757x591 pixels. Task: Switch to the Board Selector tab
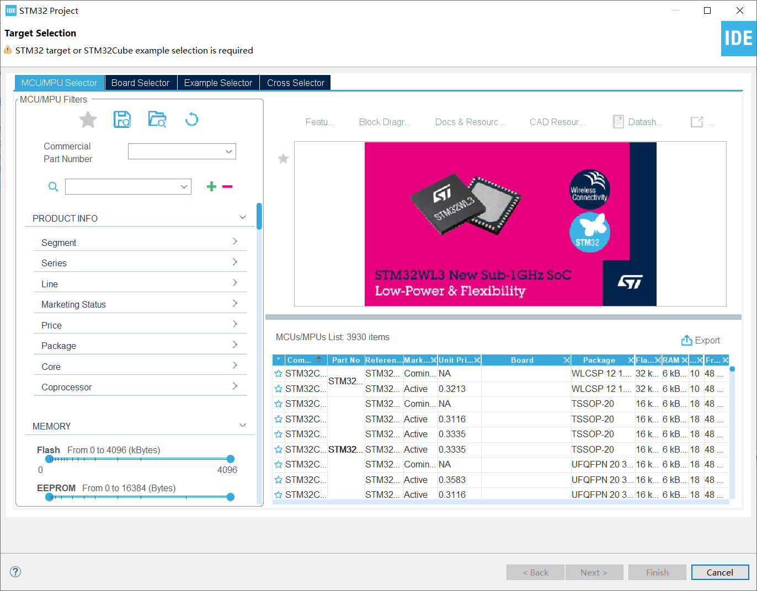click(x=141, y=83)
